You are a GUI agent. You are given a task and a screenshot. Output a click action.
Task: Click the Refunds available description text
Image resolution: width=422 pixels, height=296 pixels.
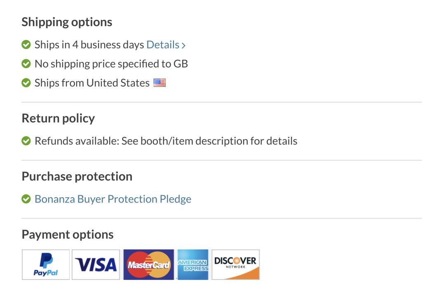[x=166, y=141]
